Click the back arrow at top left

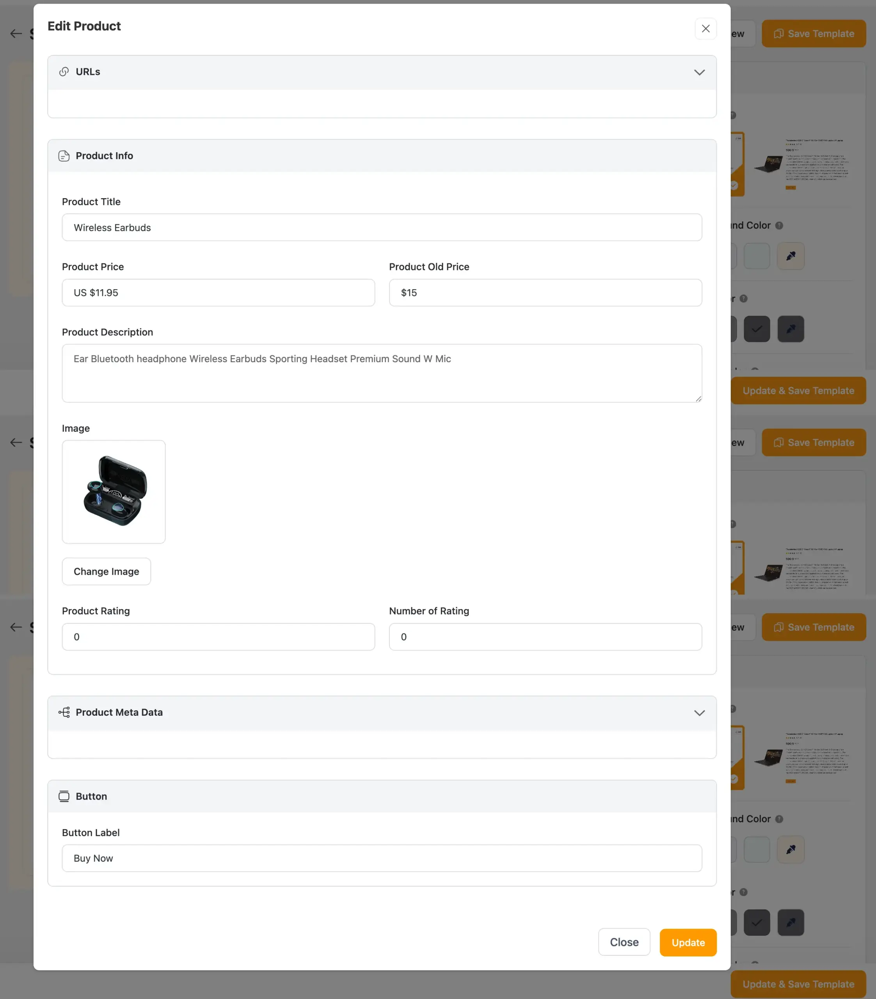coord(15,33)
